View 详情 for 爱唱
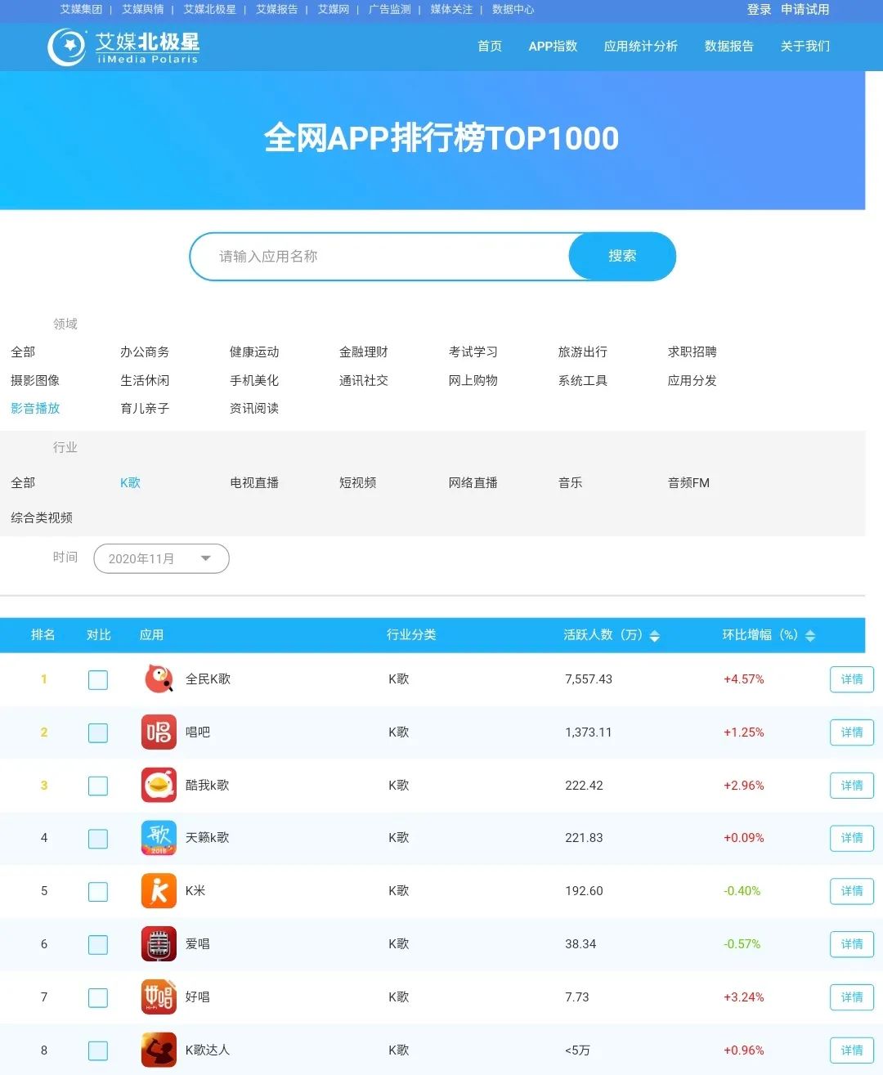The image size is (883, 1075). tap(852, 944)
